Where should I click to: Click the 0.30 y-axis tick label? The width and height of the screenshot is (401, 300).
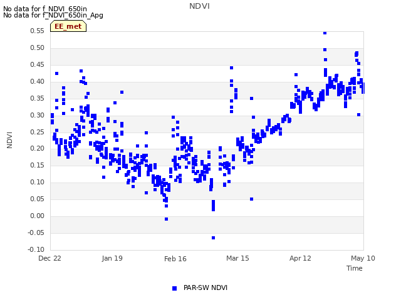click(38, 115)
